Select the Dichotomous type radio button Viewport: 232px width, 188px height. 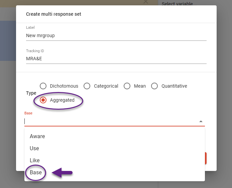click(43, 86)
